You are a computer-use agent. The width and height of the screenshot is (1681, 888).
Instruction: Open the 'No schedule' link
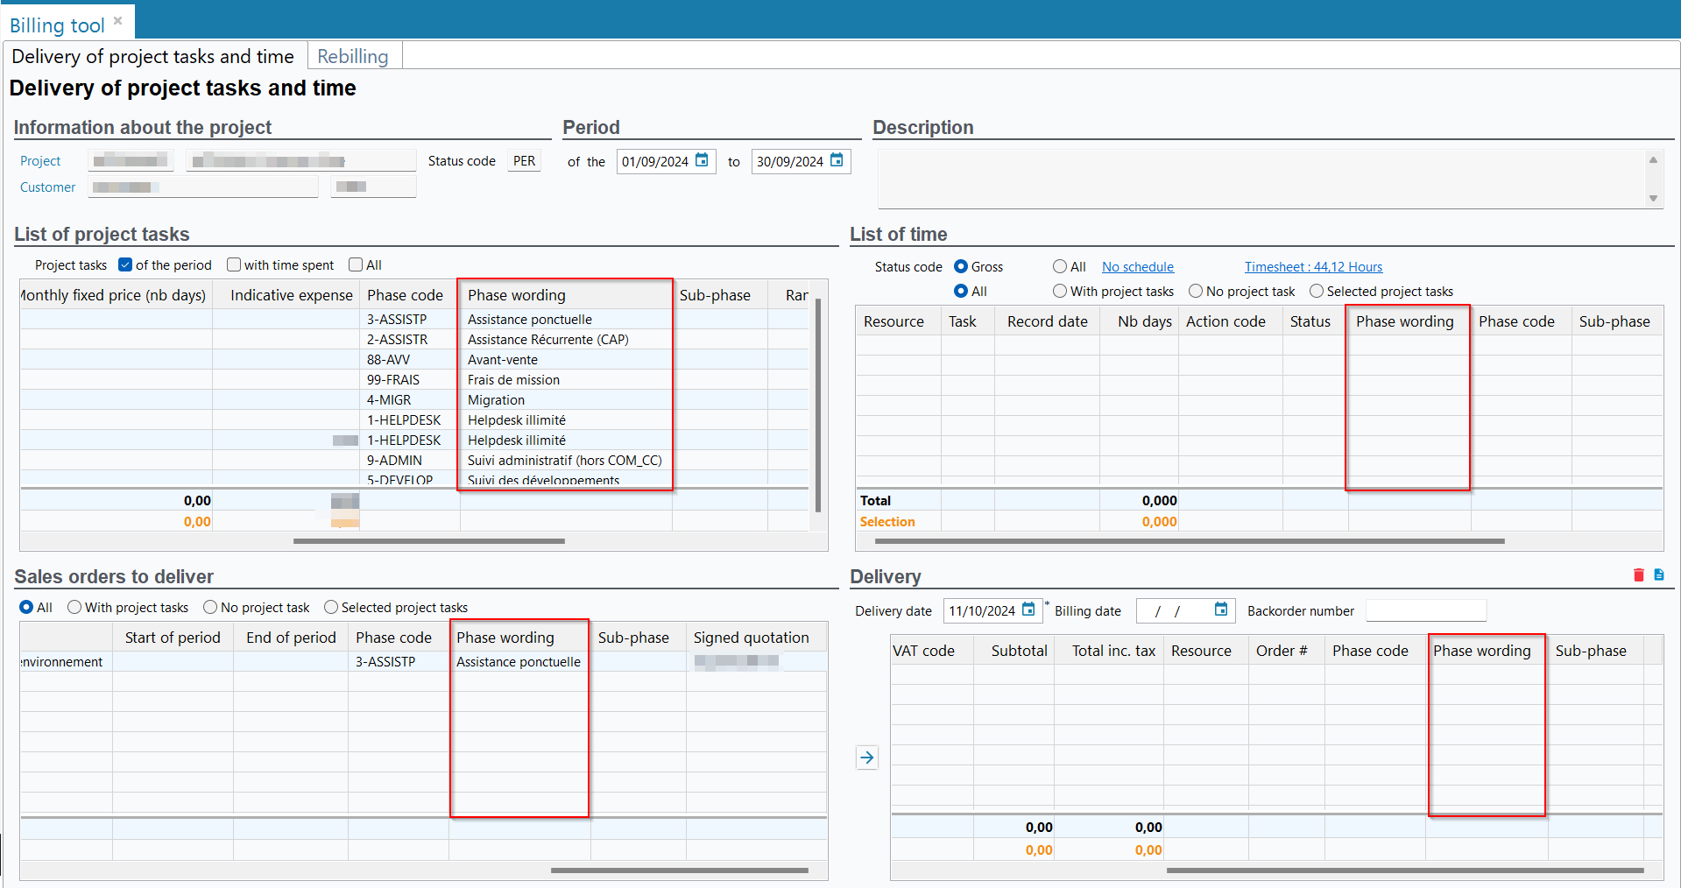(1137, 267)
